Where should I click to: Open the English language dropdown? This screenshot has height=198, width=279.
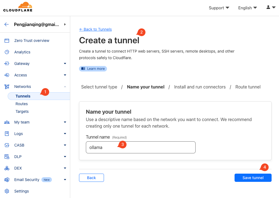pyautogui.click(x=247, y=8)
